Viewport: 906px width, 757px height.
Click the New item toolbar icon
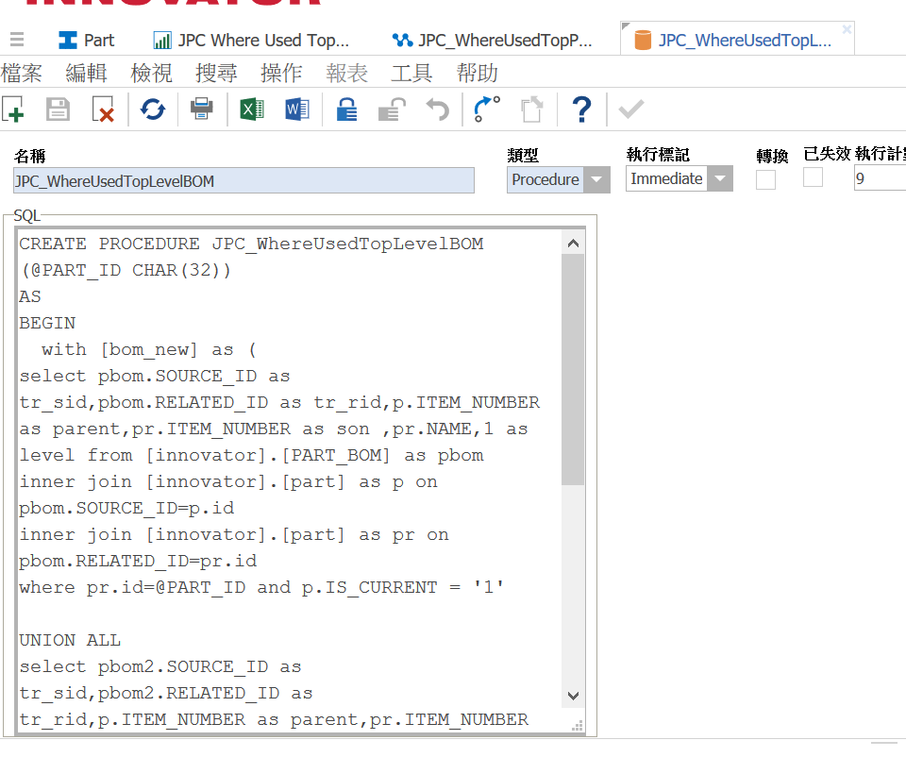click(x=12, y=109)
